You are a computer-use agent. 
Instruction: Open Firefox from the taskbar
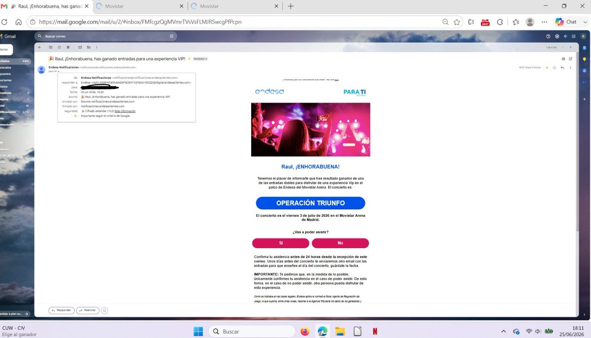click(x=304, y=331)
